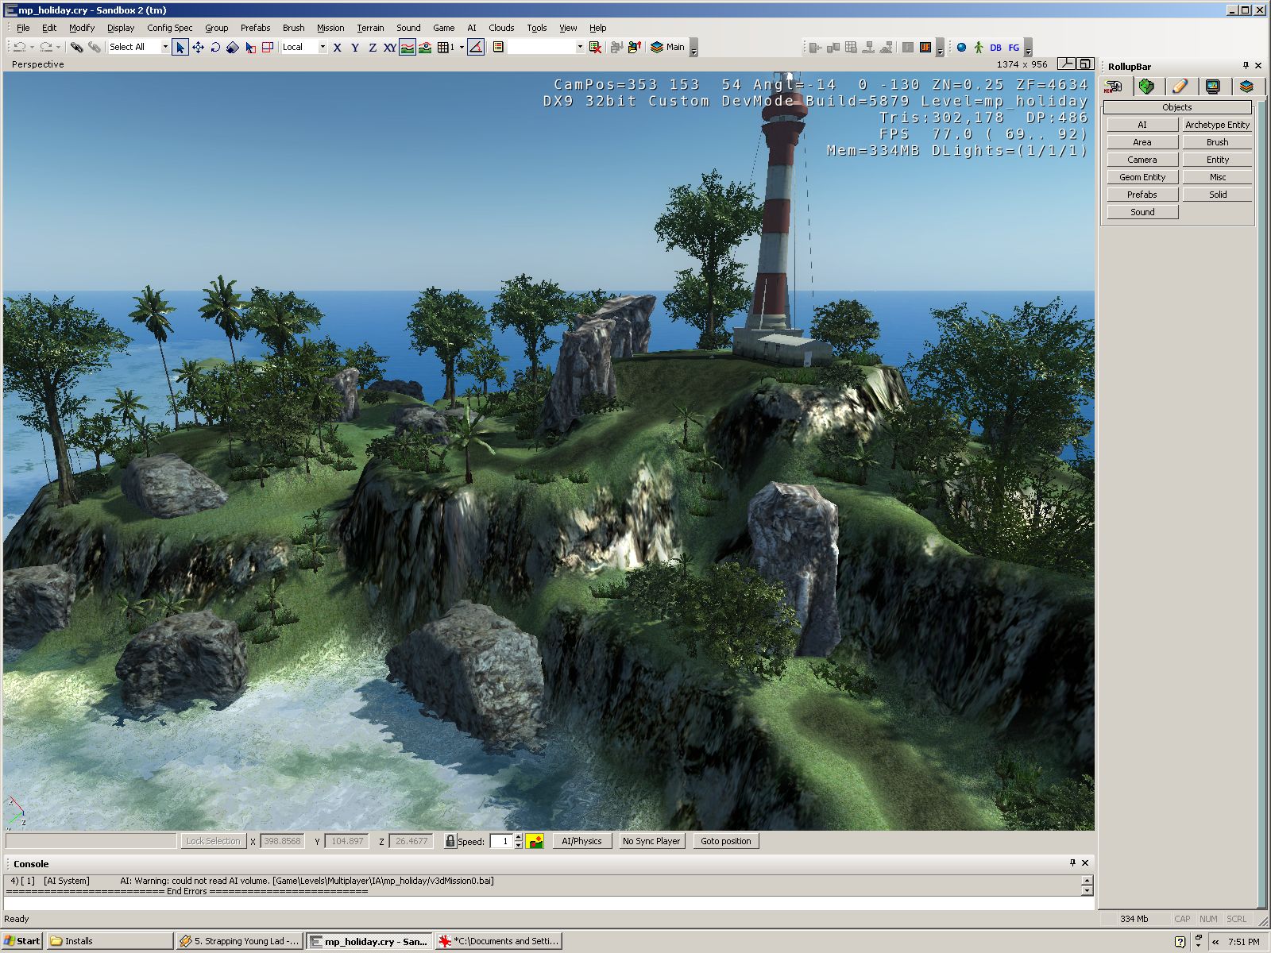Screen dimensions: 1271x953
Task: Constrain movement to the Z axis
Action: [373, 47]
